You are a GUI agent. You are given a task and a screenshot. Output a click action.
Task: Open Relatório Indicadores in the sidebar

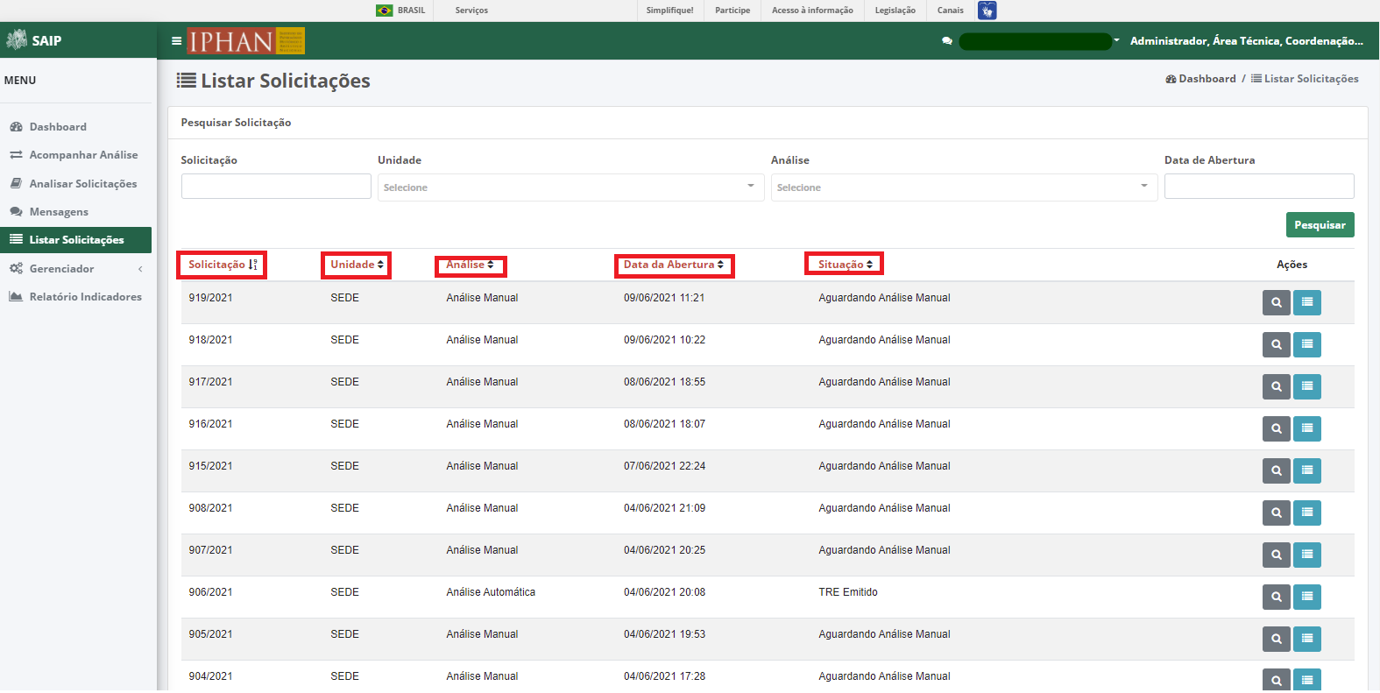(75, 297)
